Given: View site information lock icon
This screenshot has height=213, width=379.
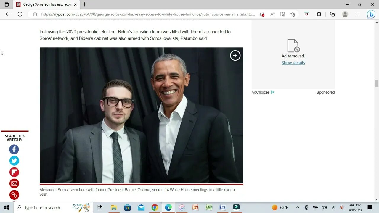Looking at the screenshot, I should (35, 14).
